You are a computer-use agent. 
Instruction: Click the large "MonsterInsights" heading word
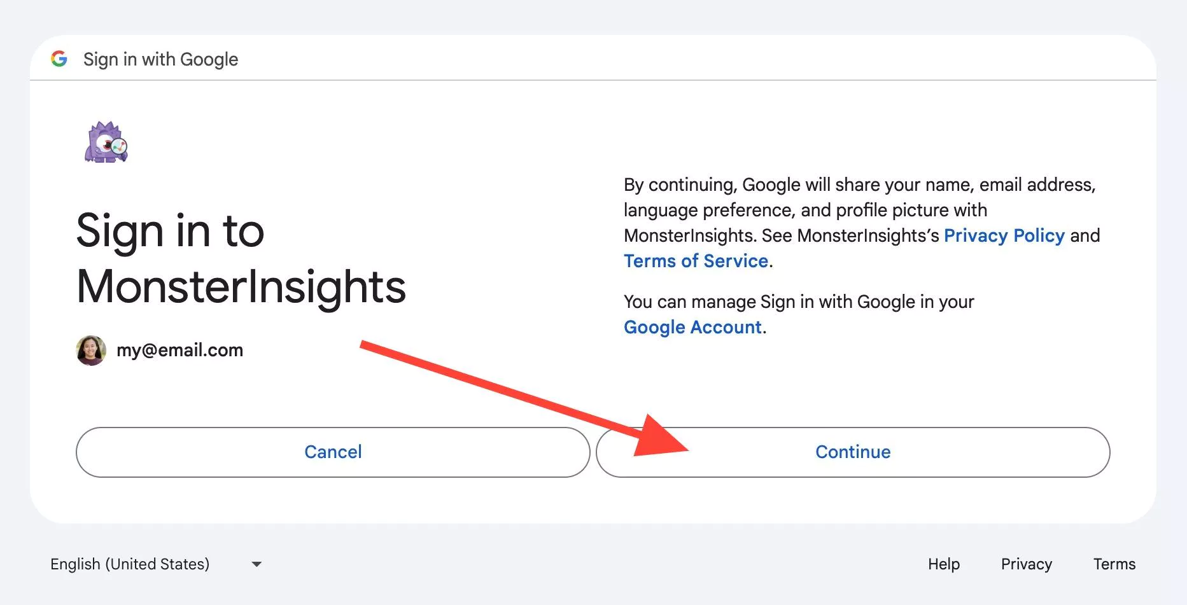click(241, 287)
